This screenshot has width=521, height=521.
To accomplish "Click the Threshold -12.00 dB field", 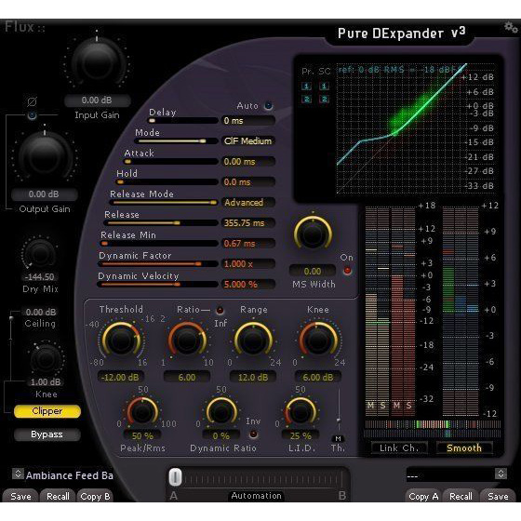I will tap(120, 378).
